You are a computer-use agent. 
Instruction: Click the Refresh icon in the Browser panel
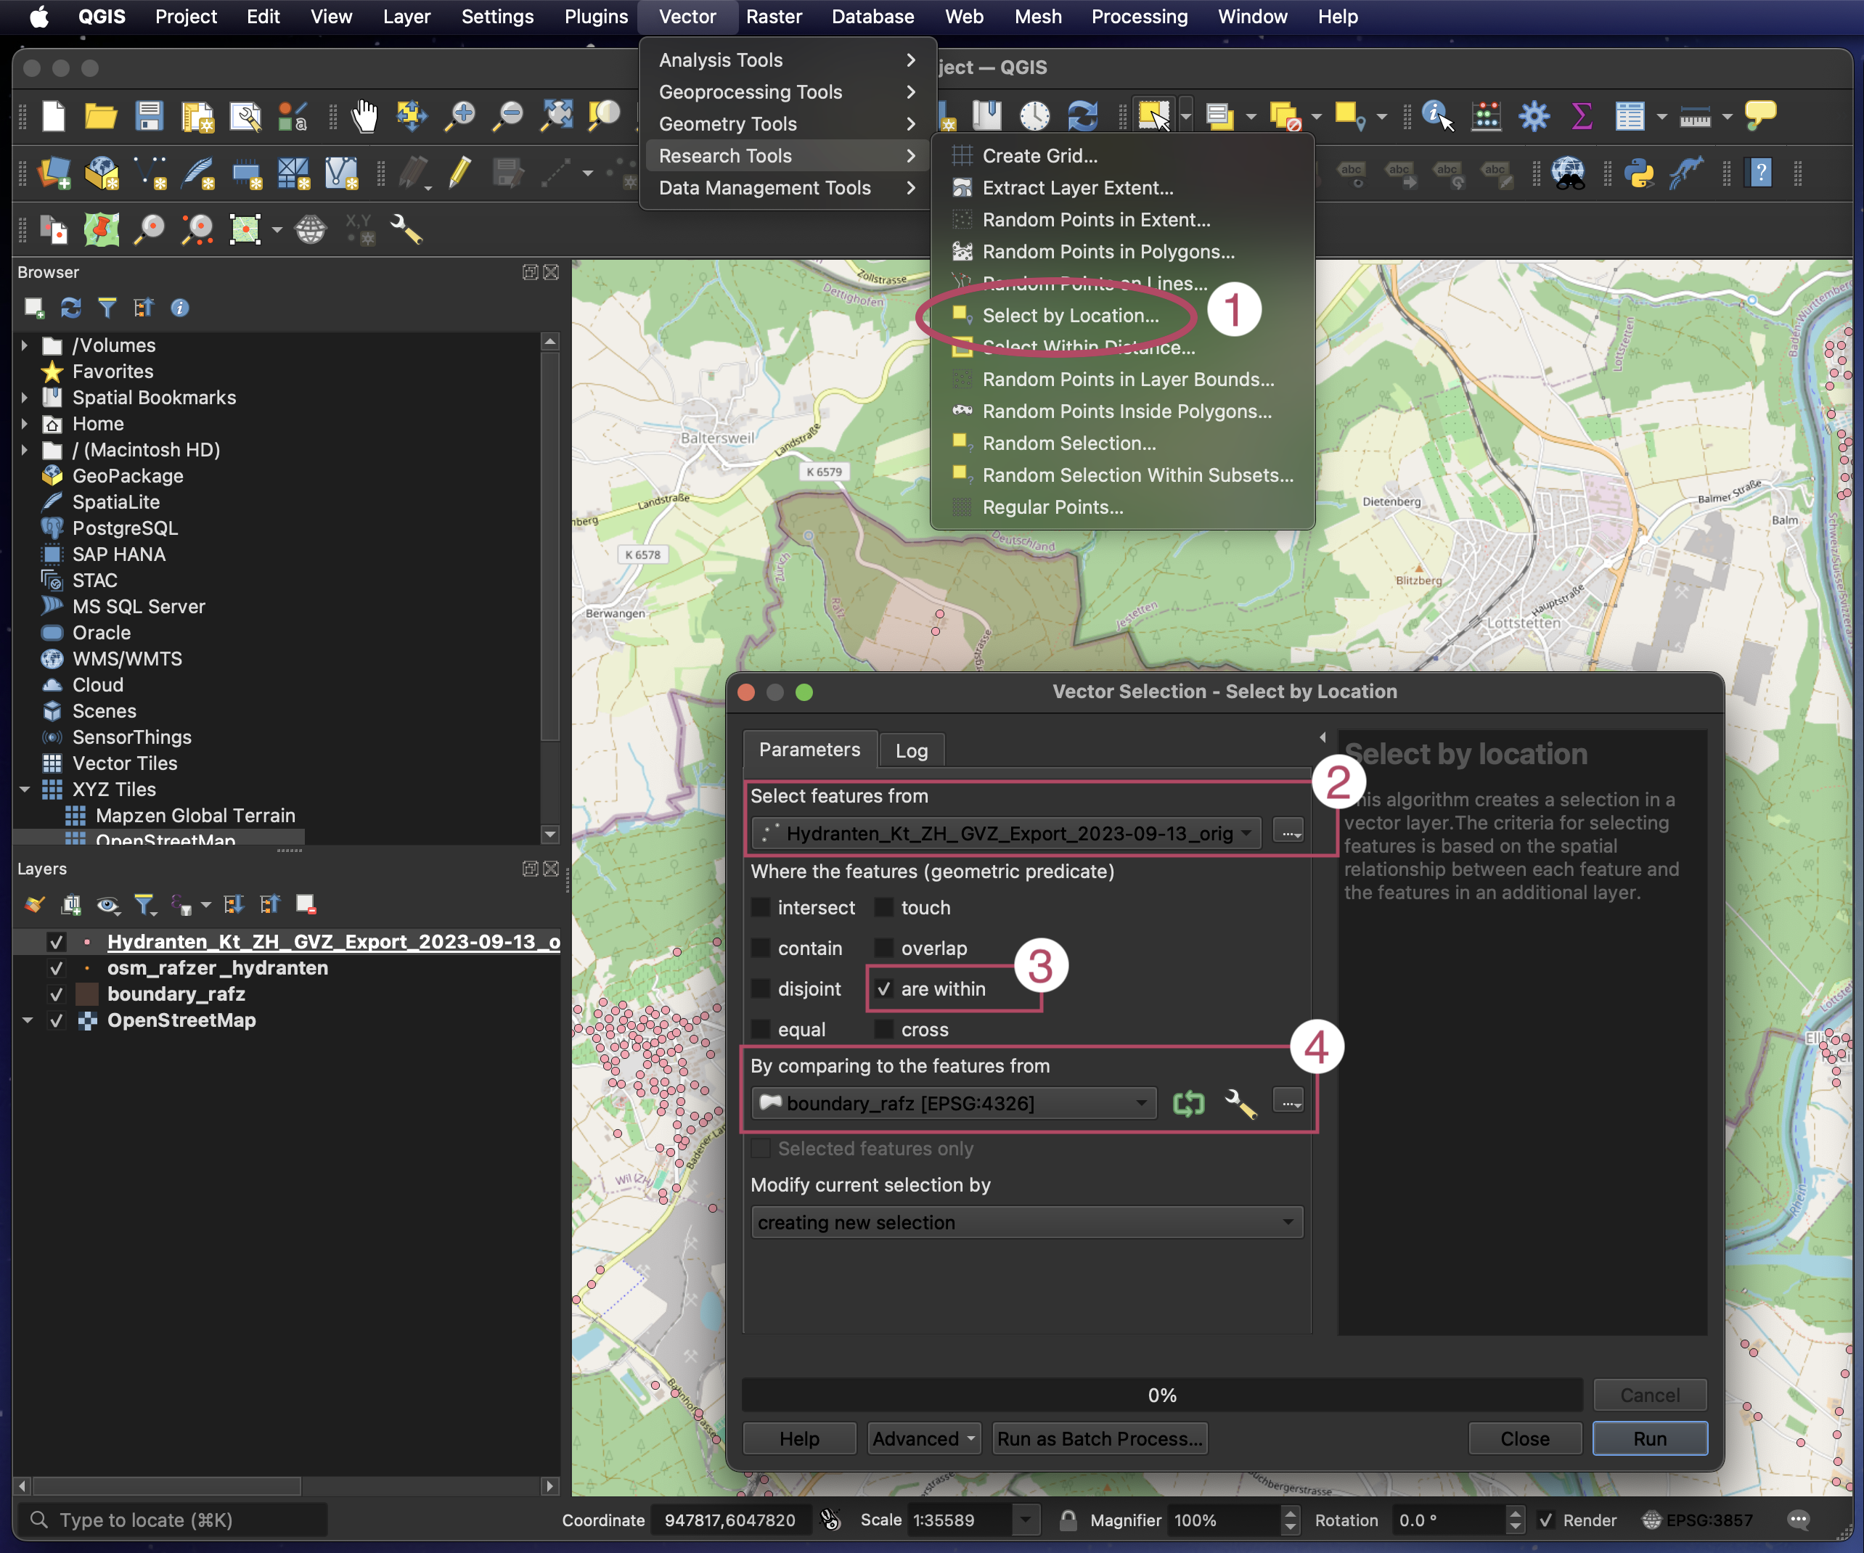(71, 308)
